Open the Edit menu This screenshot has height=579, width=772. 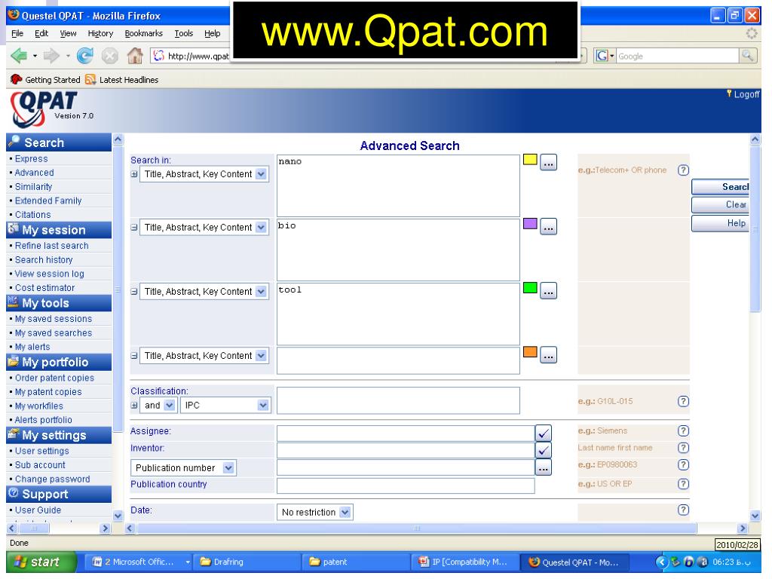coord(41,33)
